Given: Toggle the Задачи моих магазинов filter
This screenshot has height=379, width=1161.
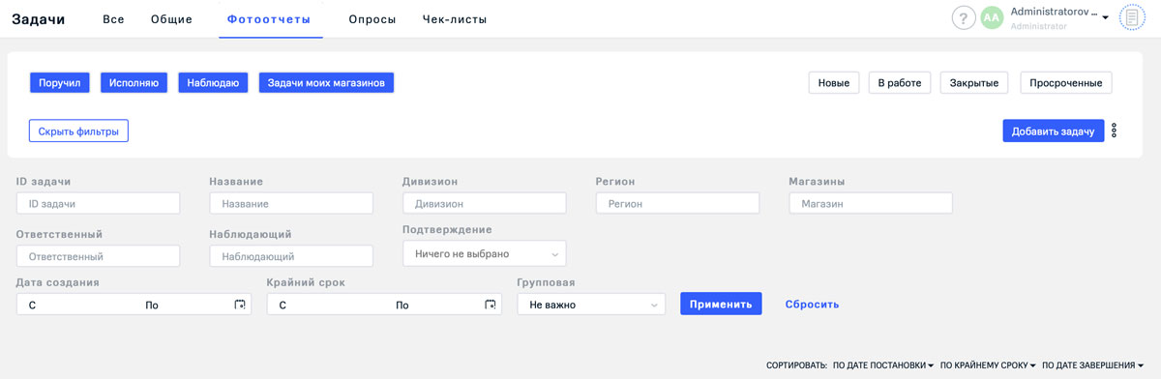Looking at the screenshot, I should coord(326,83).
